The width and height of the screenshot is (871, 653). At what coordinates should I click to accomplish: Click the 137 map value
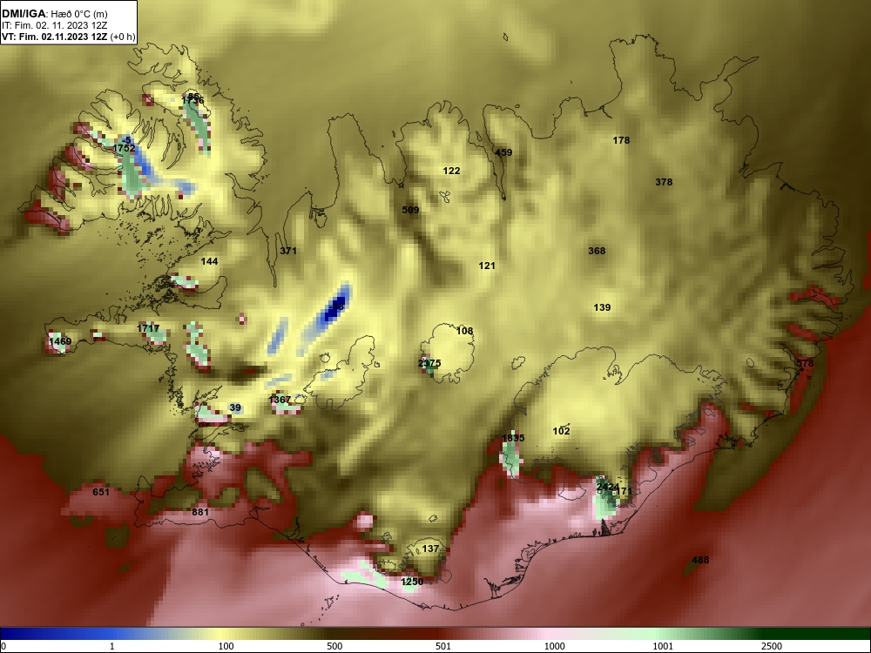[x=430, y=549]
